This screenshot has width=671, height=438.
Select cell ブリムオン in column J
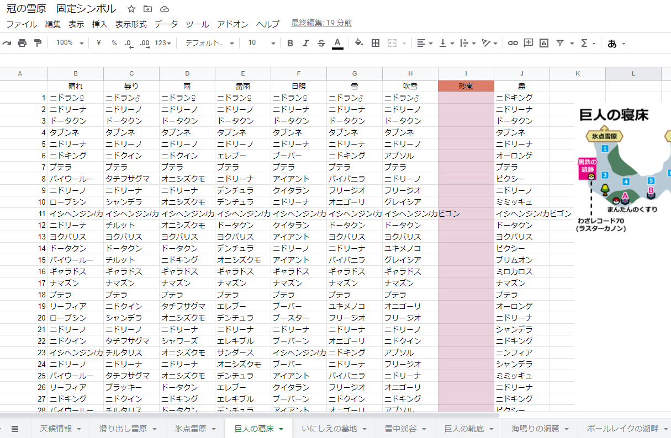pyautogui.click(x=522, y=260)
